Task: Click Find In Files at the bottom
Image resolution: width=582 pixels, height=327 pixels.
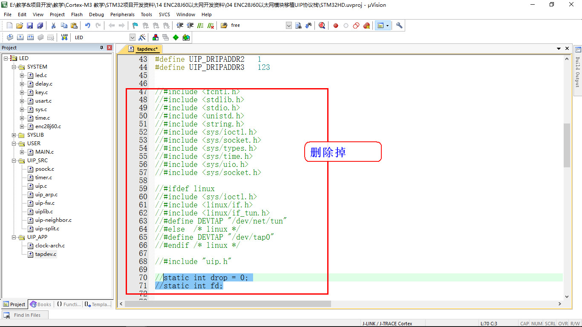Action: [26, 315]
